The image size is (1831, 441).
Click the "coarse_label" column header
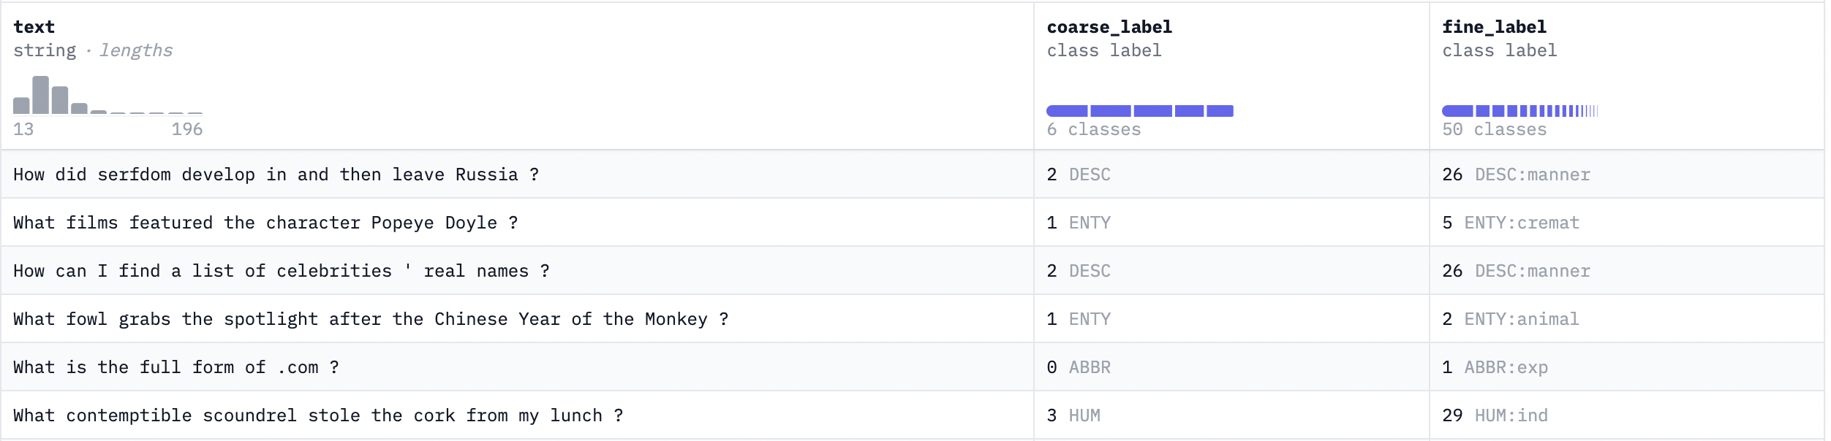(1109, 27)
